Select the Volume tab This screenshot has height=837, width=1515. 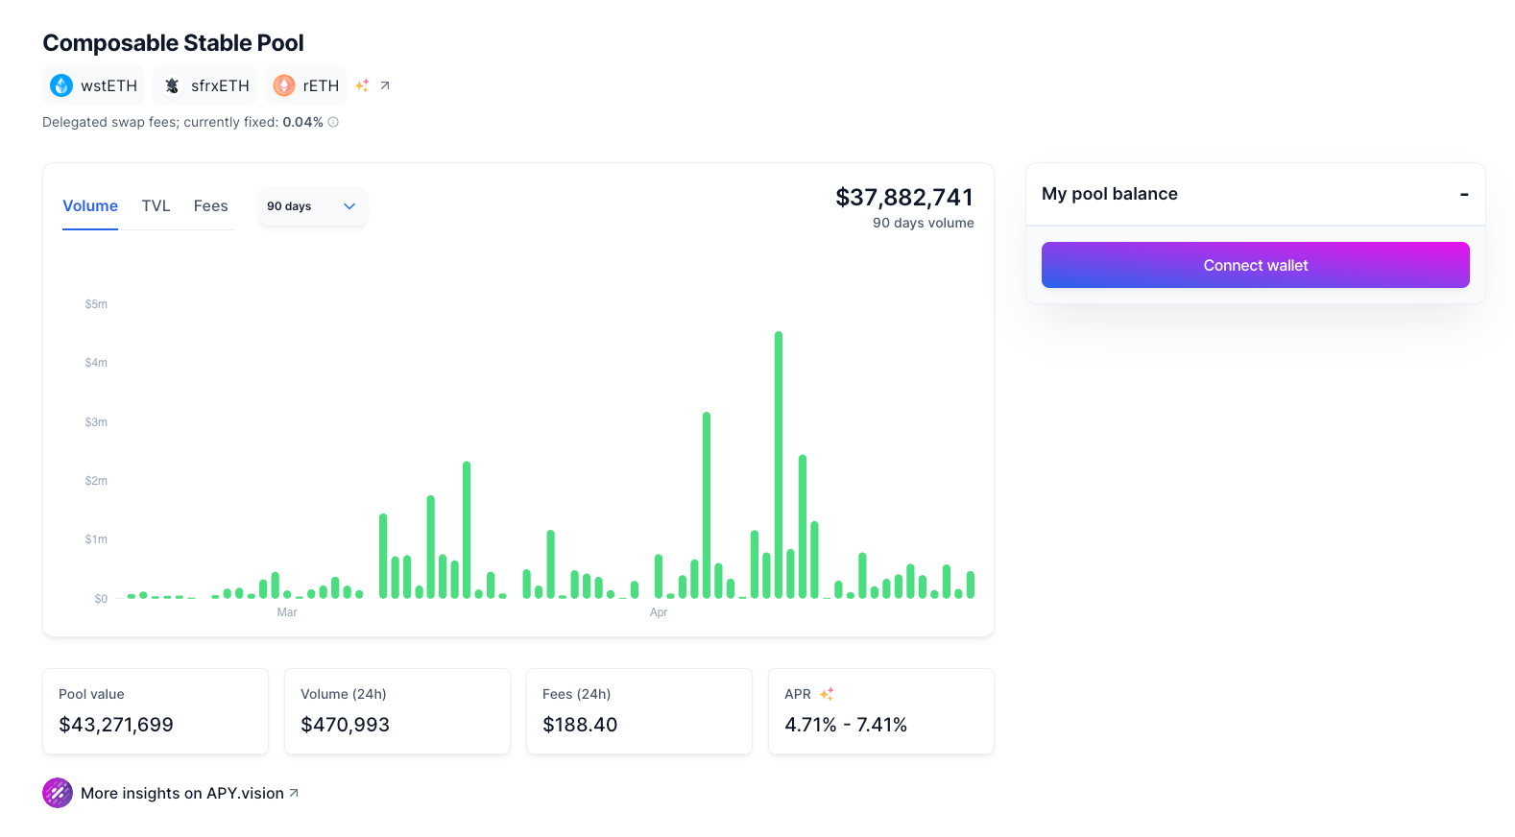(90, 206)
